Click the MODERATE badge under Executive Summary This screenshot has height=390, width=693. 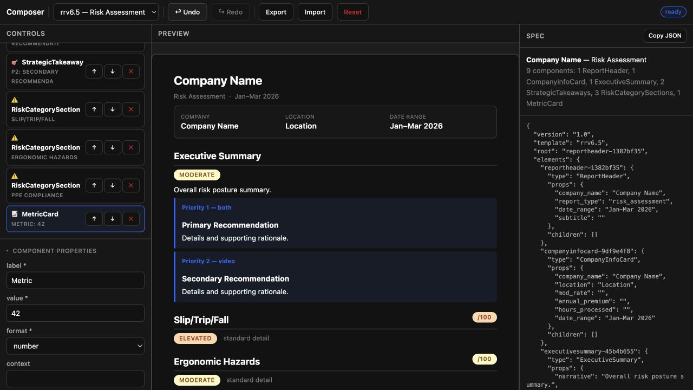coord(197,175)
